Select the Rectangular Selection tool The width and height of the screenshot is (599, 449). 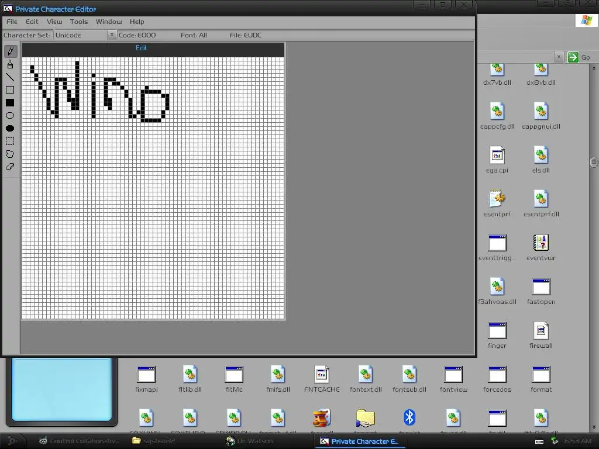pyautogui.click(x=11, y=141)
